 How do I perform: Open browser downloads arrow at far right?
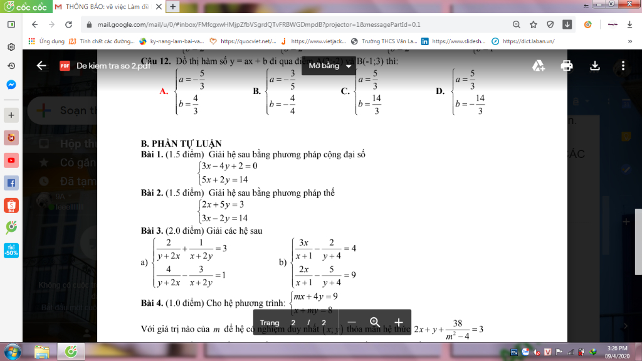pyautogui.click(x=629, y=24)
